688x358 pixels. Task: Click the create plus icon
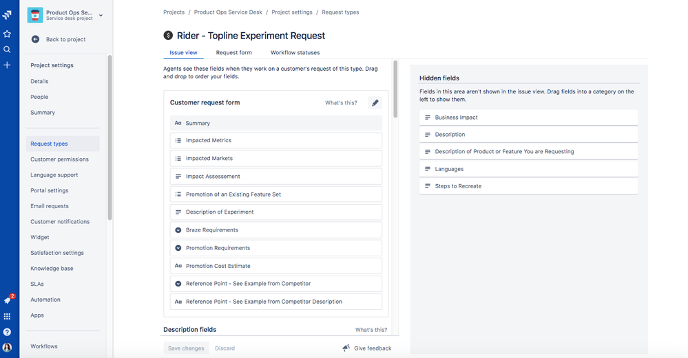tap(7, 65)
